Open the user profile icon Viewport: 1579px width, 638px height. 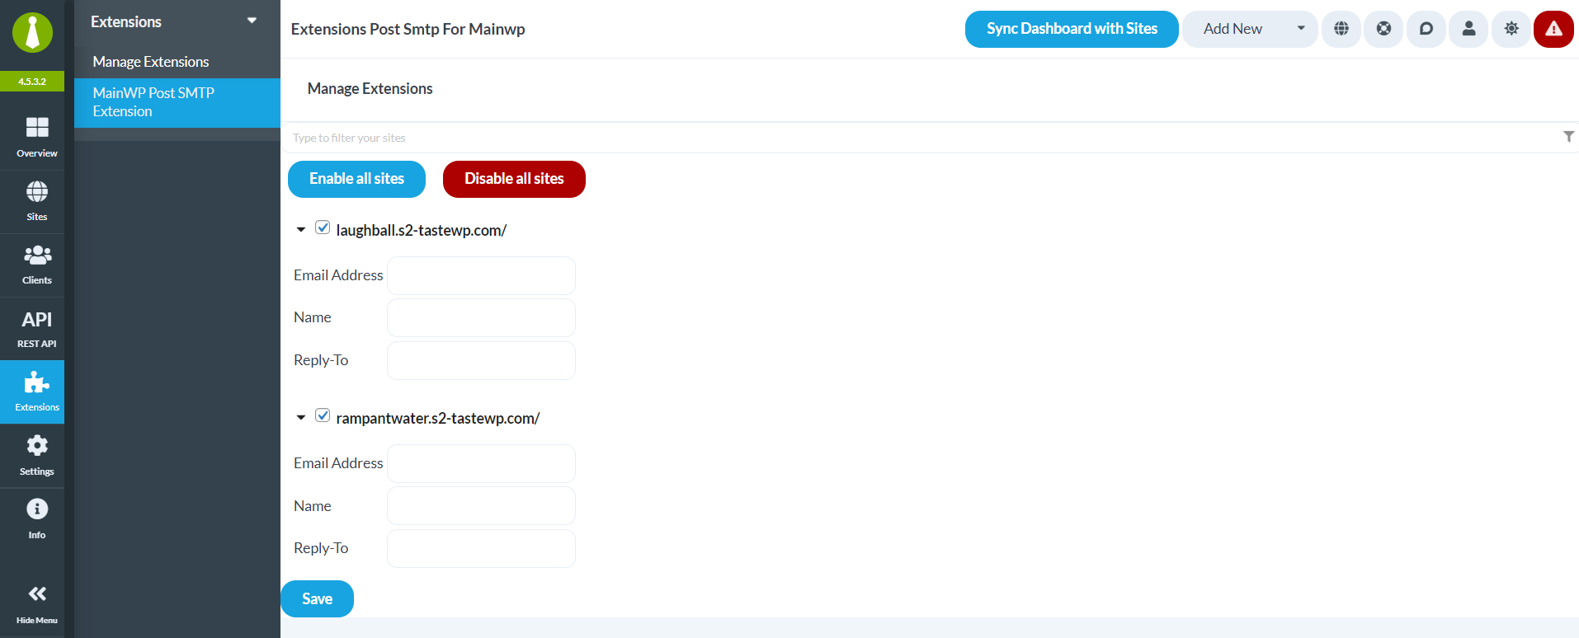pyautogui.click(x=1468, y=29)
